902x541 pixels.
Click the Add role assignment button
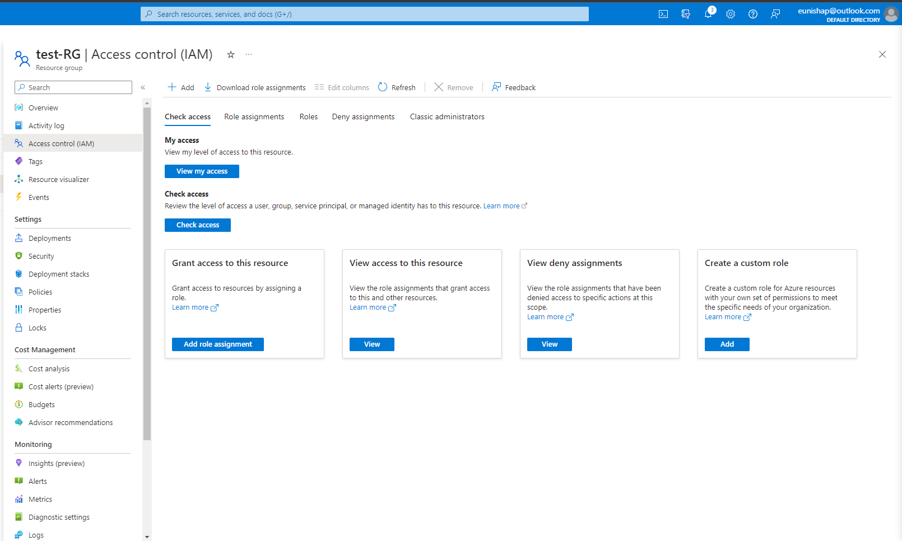point(218,344)
